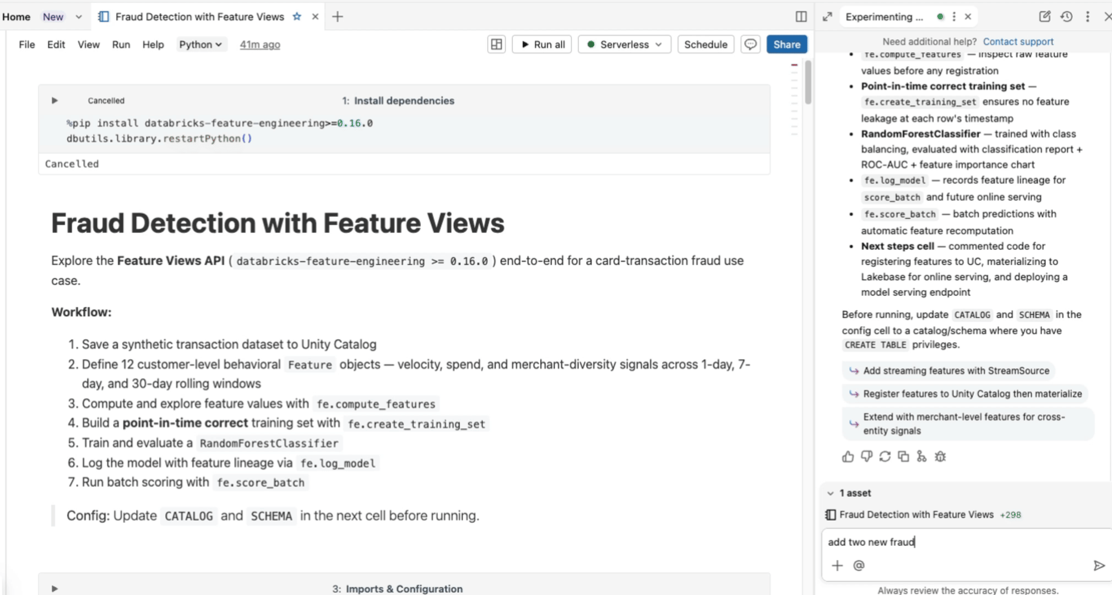Open the Python language dropdown
1112x595 pixels.
(x=200, y=45)
